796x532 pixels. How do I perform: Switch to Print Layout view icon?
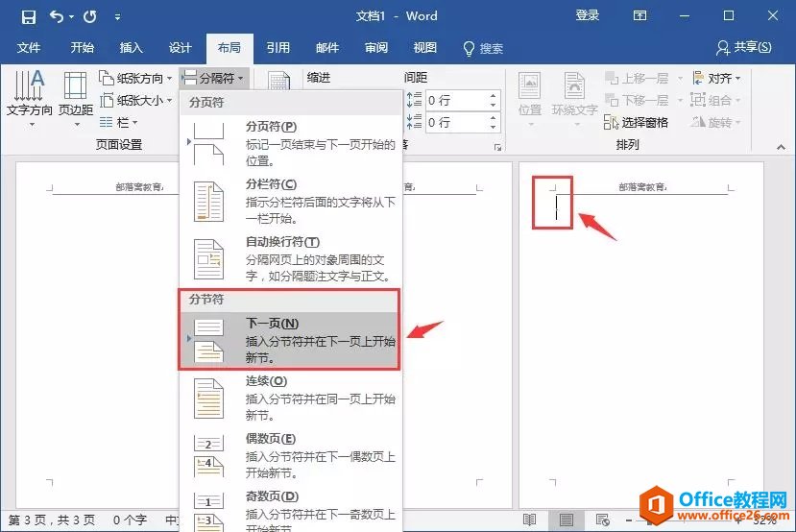(566, 520)
